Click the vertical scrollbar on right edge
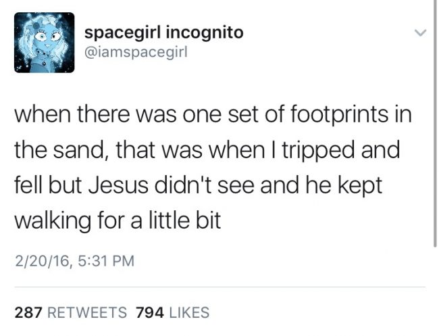Screen dimensions: 439x336 pos(435,123)
